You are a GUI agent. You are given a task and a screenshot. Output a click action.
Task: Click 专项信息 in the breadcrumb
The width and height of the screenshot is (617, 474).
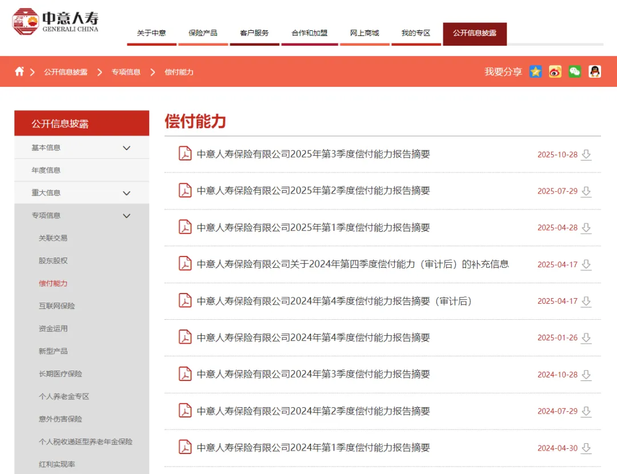126,72
